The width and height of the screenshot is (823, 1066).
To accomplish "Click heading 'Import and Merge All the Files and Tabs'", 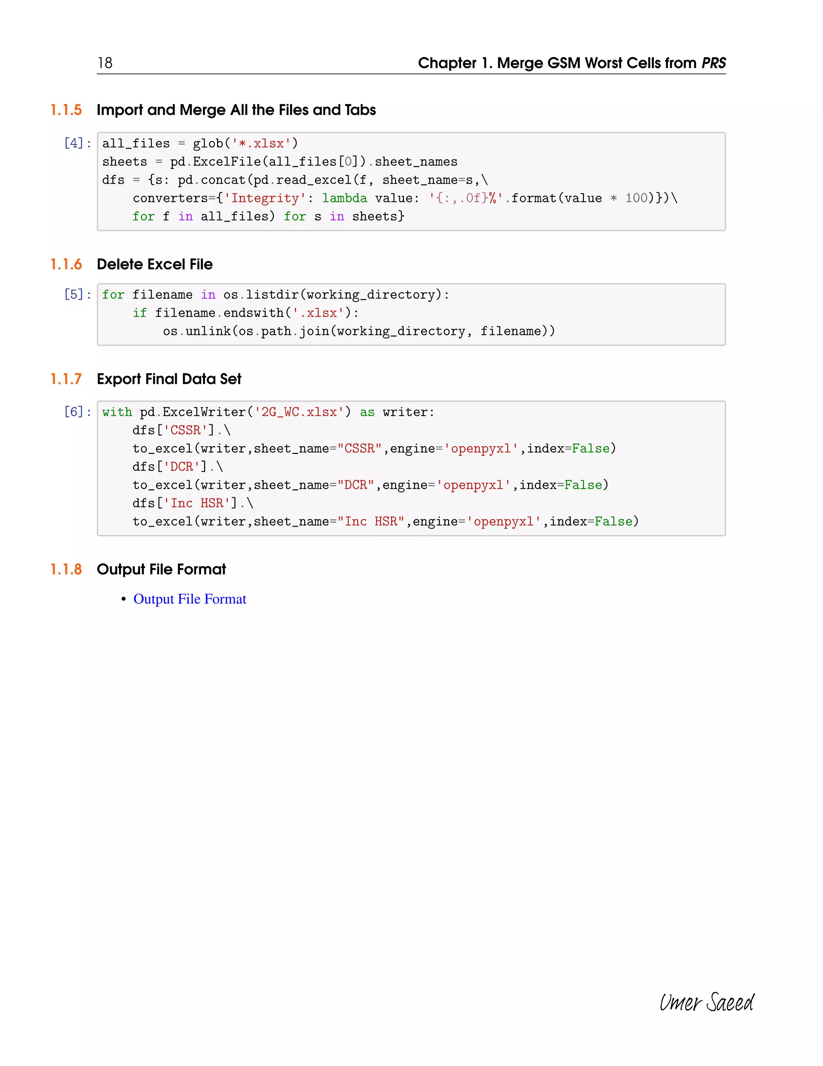I will click(236, 110).
